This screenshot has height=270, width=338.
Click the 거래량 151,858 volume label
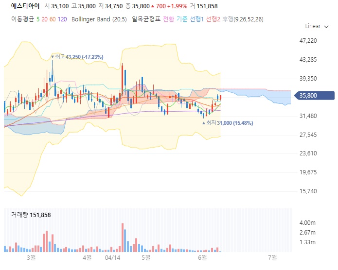click(31, 215)
